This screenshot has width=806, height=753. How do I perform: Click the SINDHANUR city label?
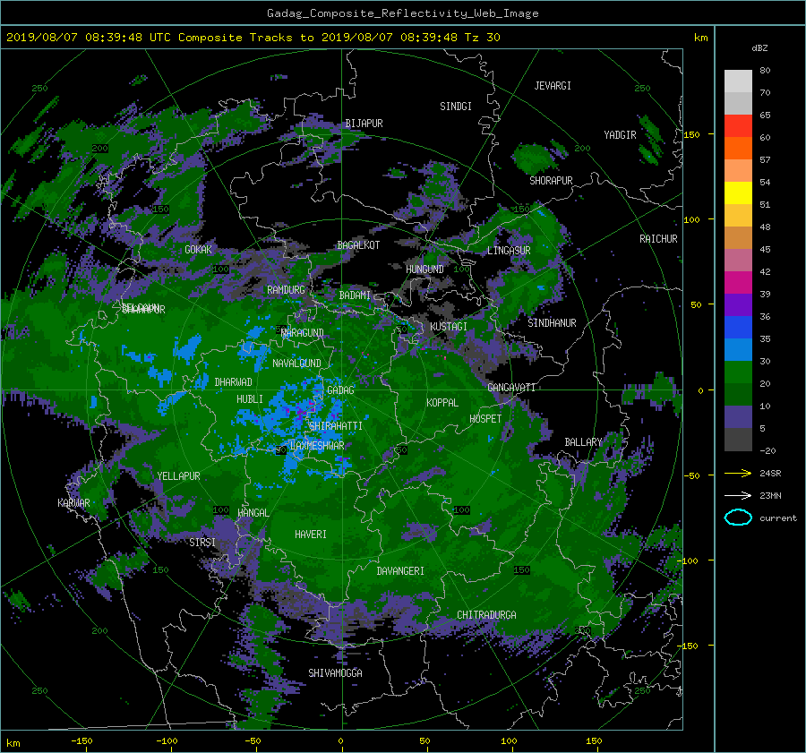pos(552,323)
